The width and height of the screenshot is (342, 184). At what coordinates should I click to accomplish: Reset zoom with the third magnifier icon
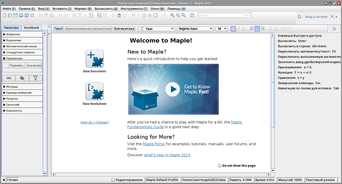(x=184, y=15)
